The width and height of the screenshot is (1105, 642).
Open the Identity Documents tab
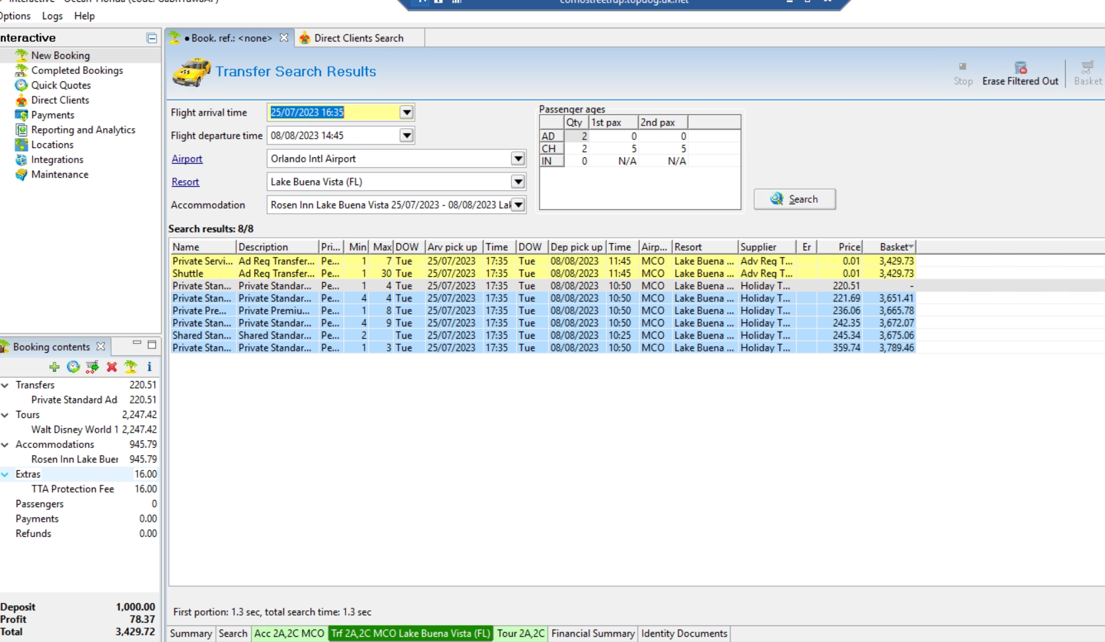684,633
